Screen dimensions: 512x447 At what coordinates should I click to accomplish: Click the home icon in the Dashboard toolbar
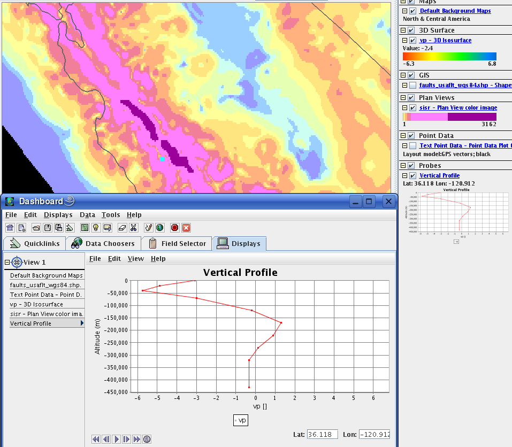(x=10, y=228)
